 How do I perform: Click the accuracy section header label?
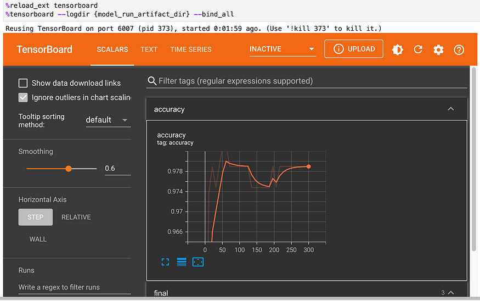(170, 109)
